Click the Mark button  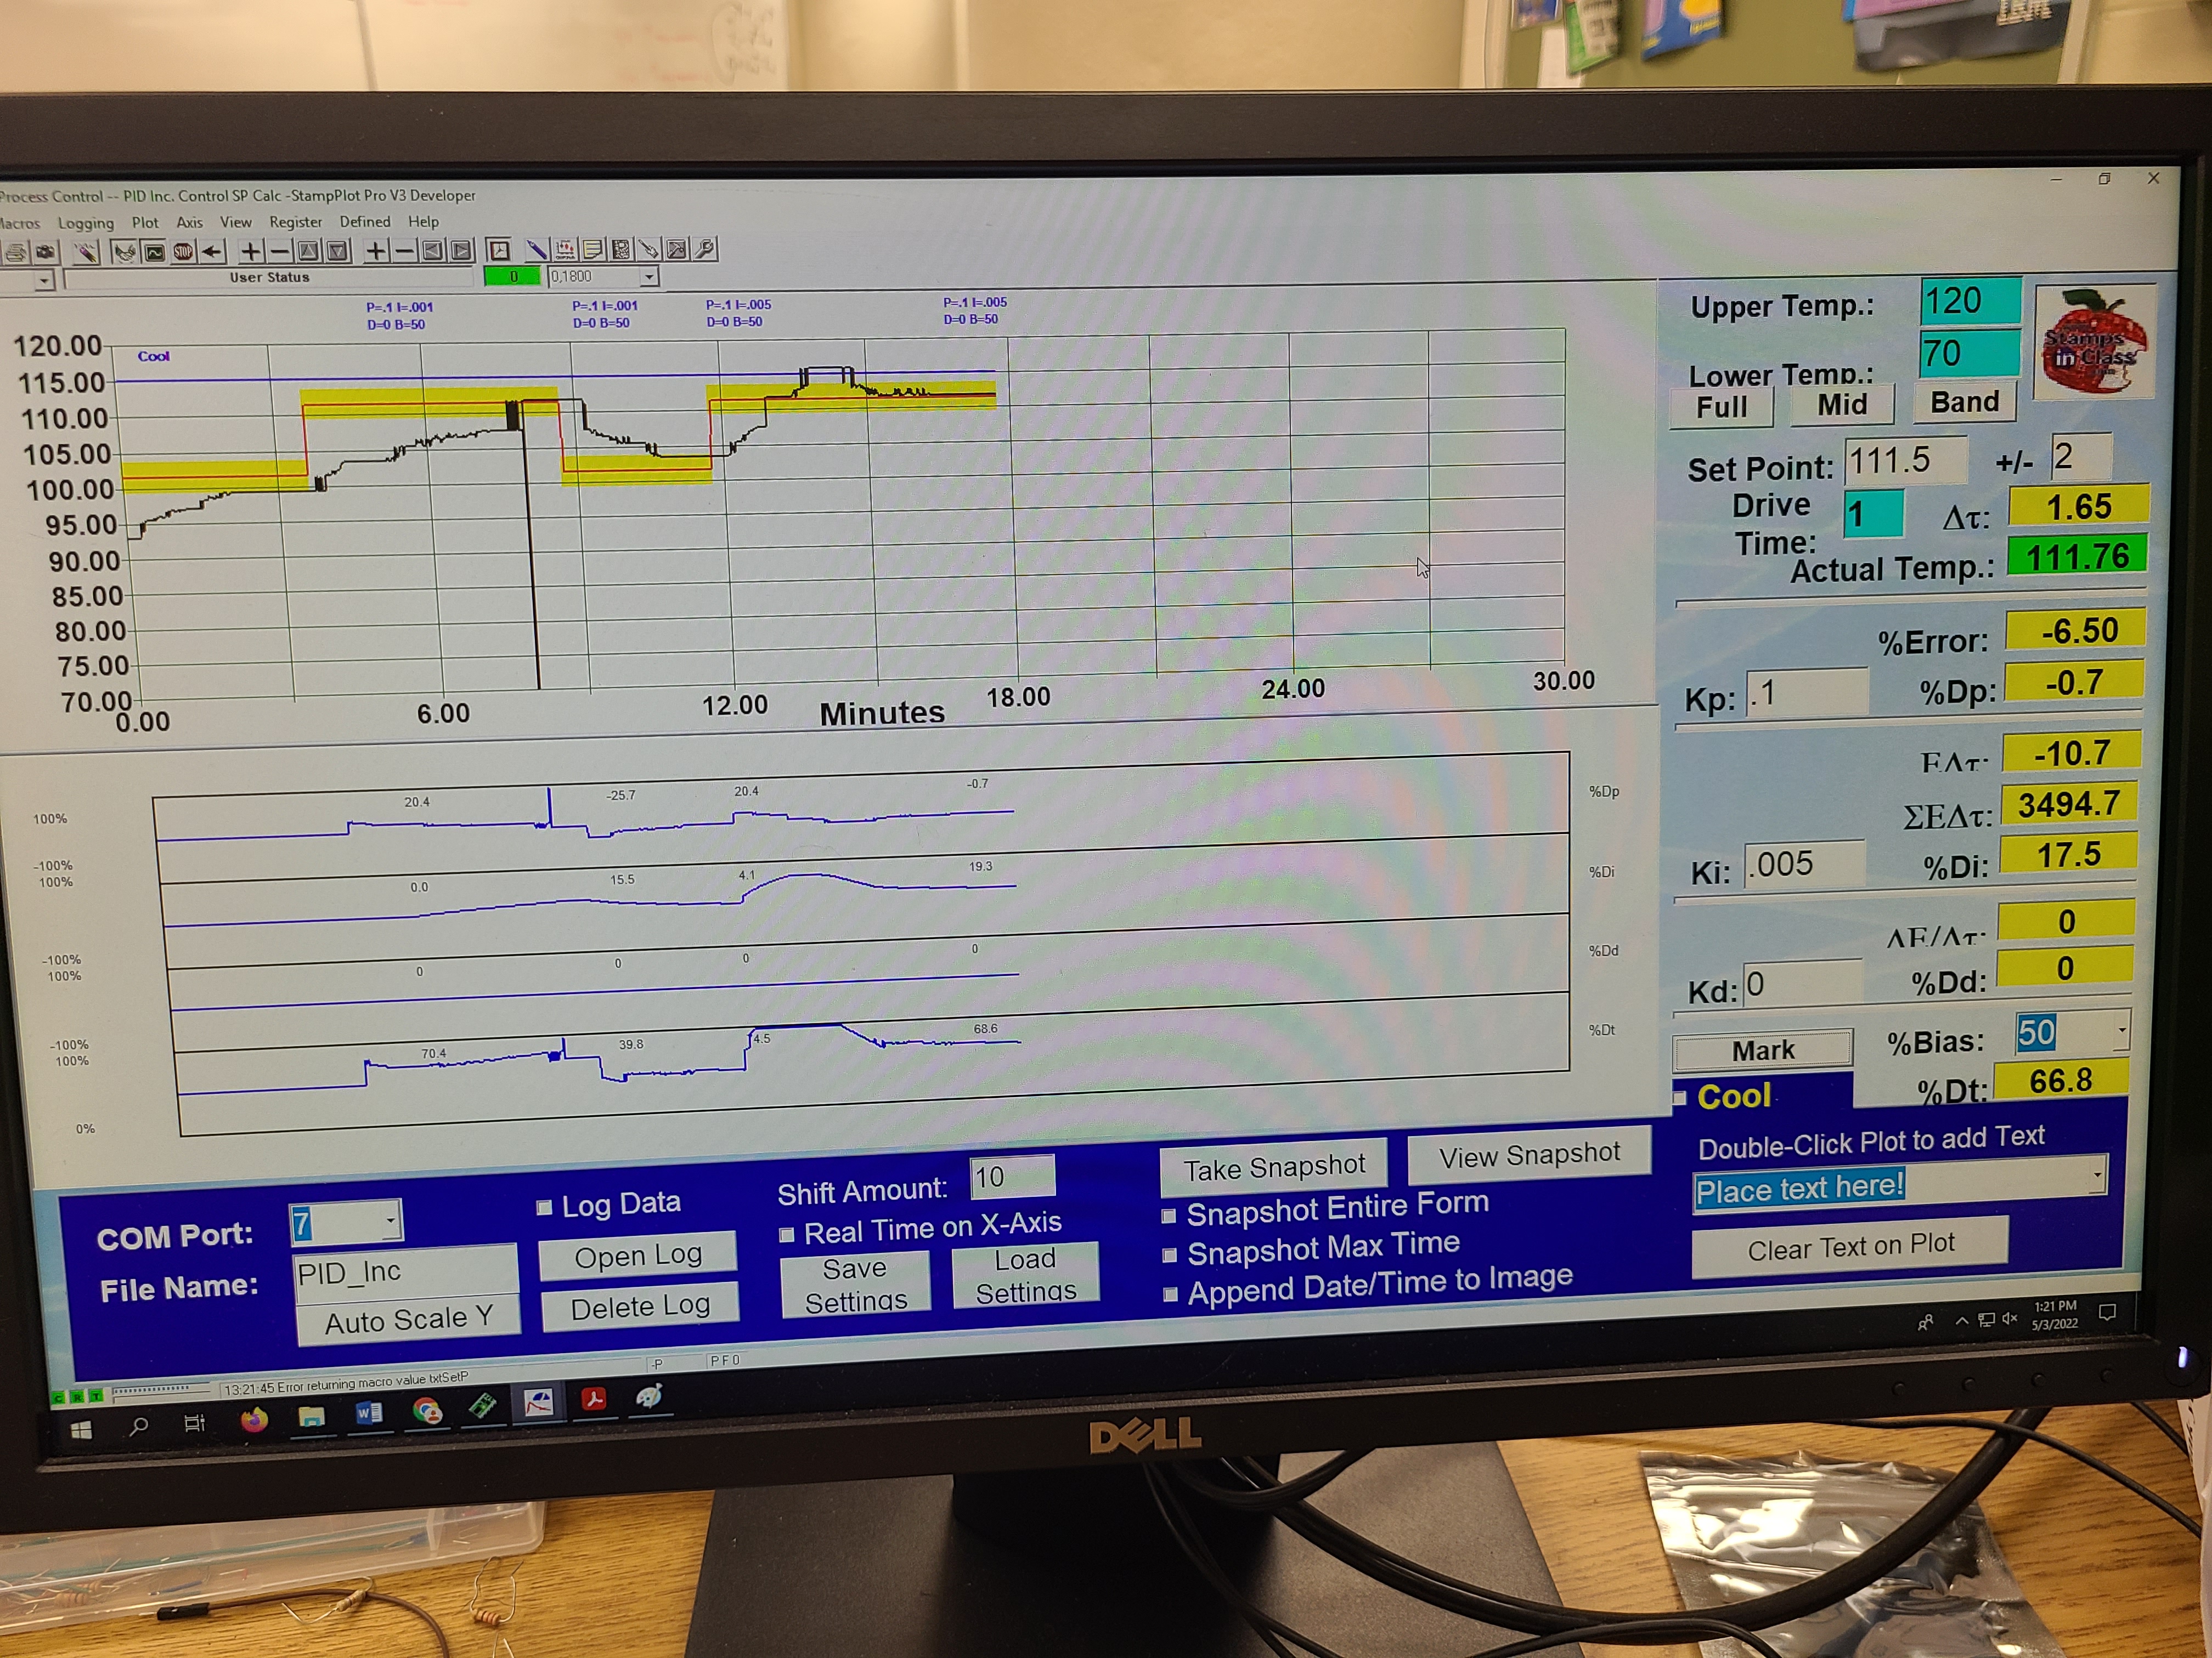click(1763, 1051)
